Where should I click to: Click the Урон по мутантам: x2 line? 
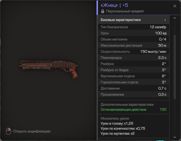[117, 133]
